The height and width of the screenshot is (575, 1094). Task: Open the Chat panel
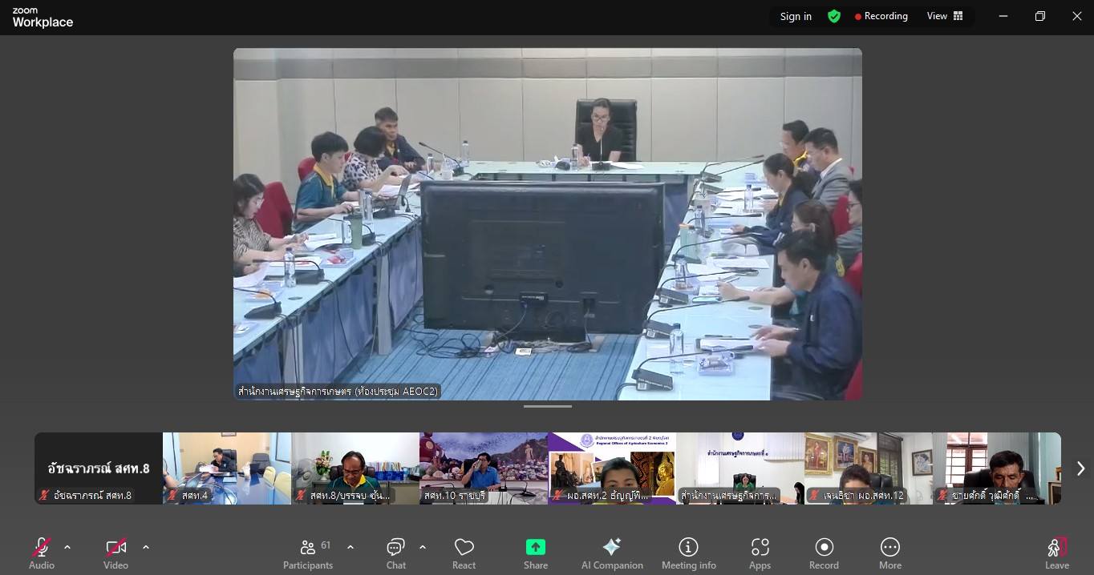coord(395,553)
